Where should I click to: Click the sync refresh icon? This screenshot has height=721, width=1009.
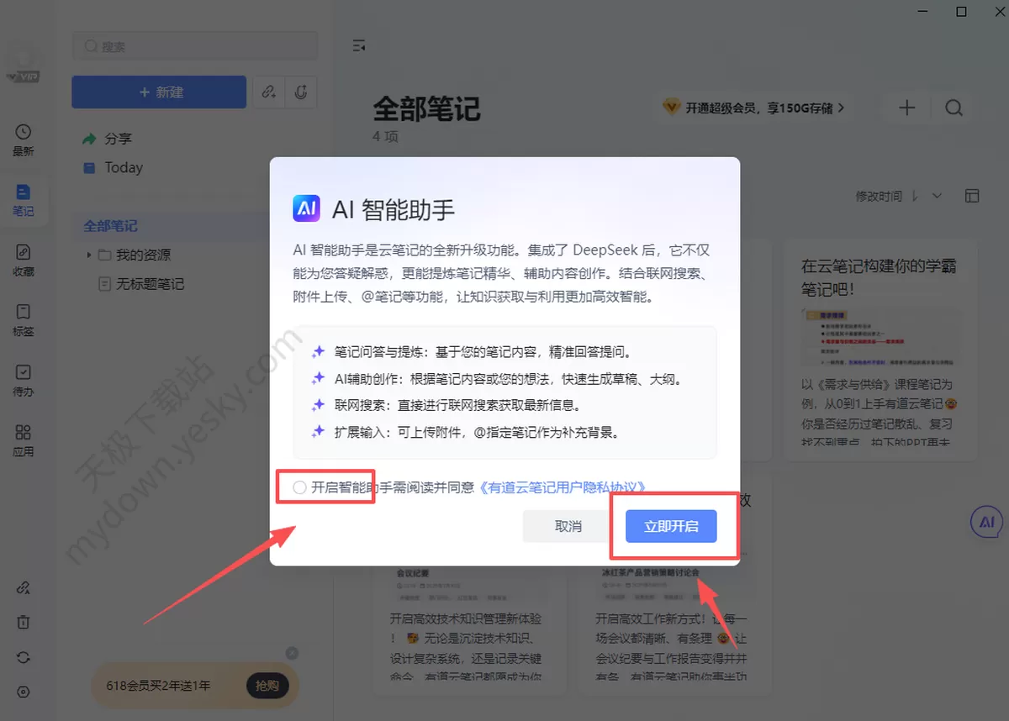24,658
